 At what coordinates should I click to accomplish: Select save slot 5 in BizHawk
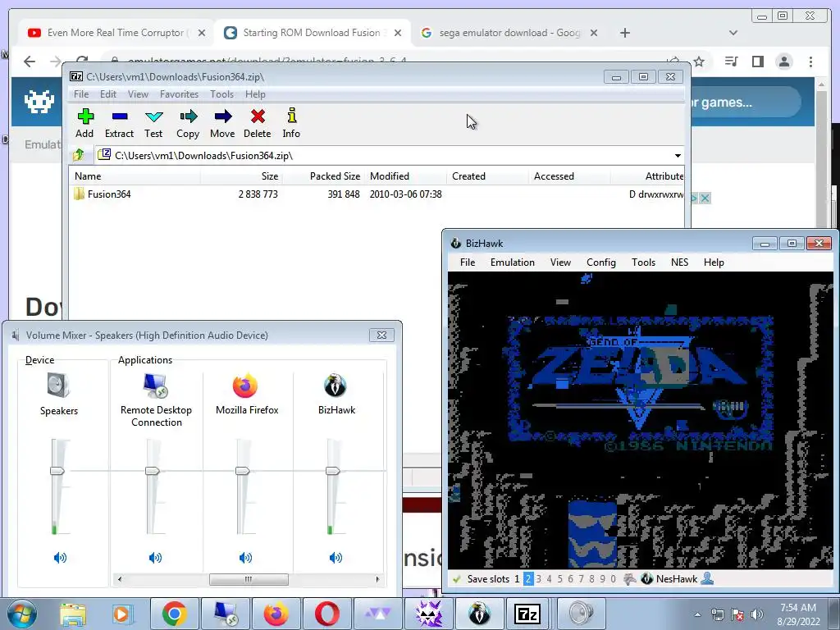pos(559,579)
